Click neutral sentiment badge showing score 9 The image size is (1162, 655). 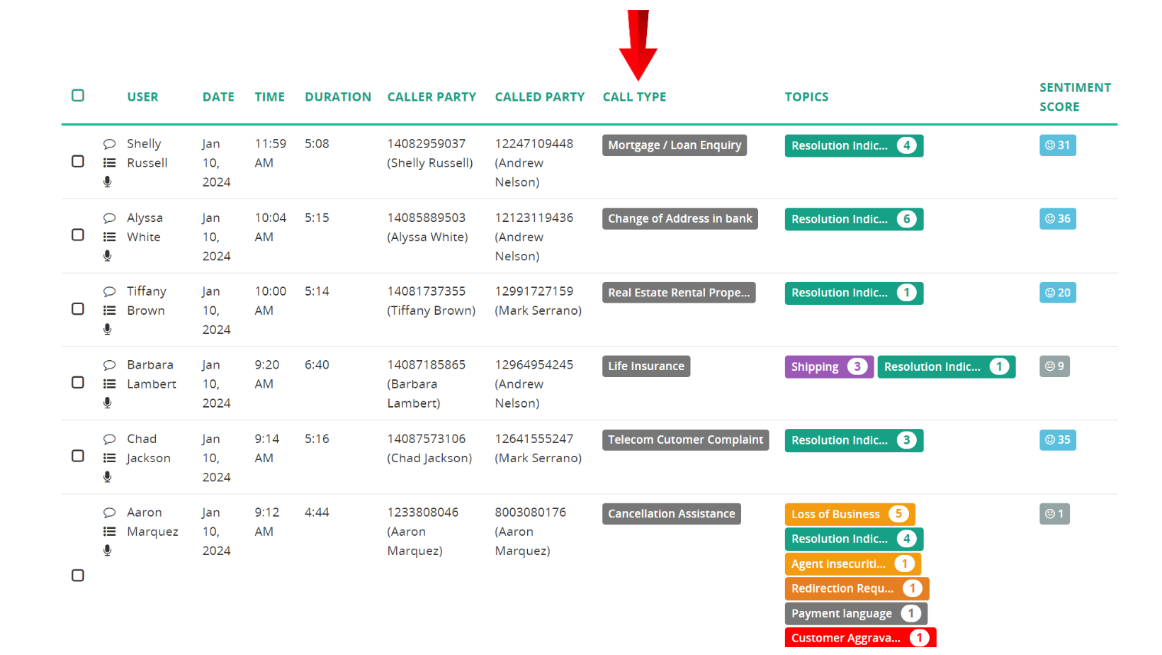(1054, 366)
